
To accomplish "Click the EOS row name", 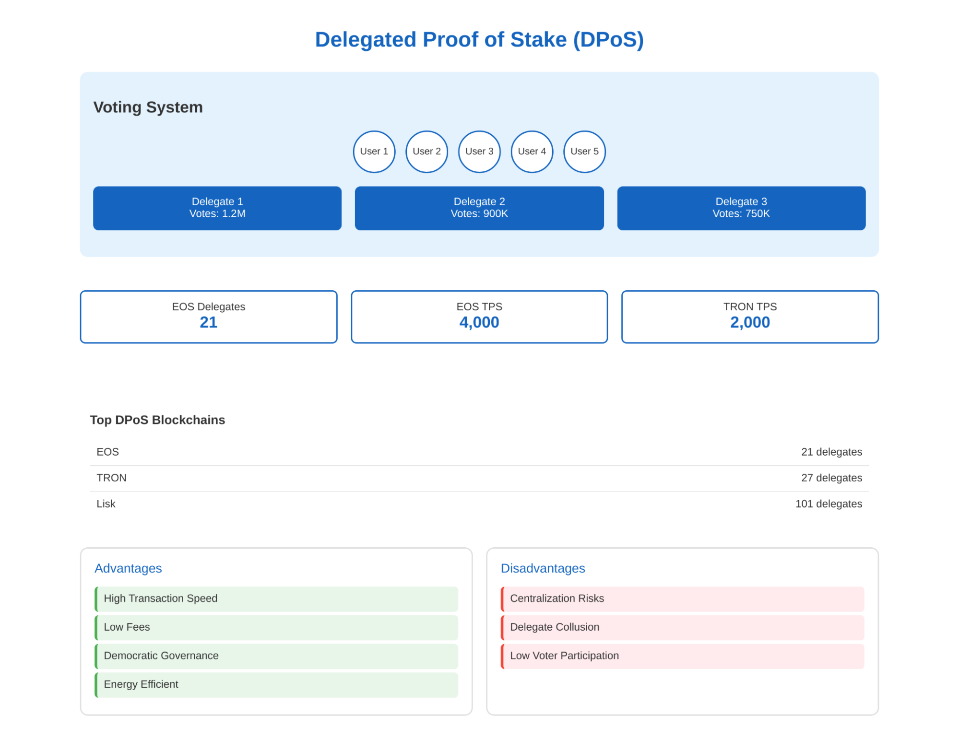I will point(107,452).
